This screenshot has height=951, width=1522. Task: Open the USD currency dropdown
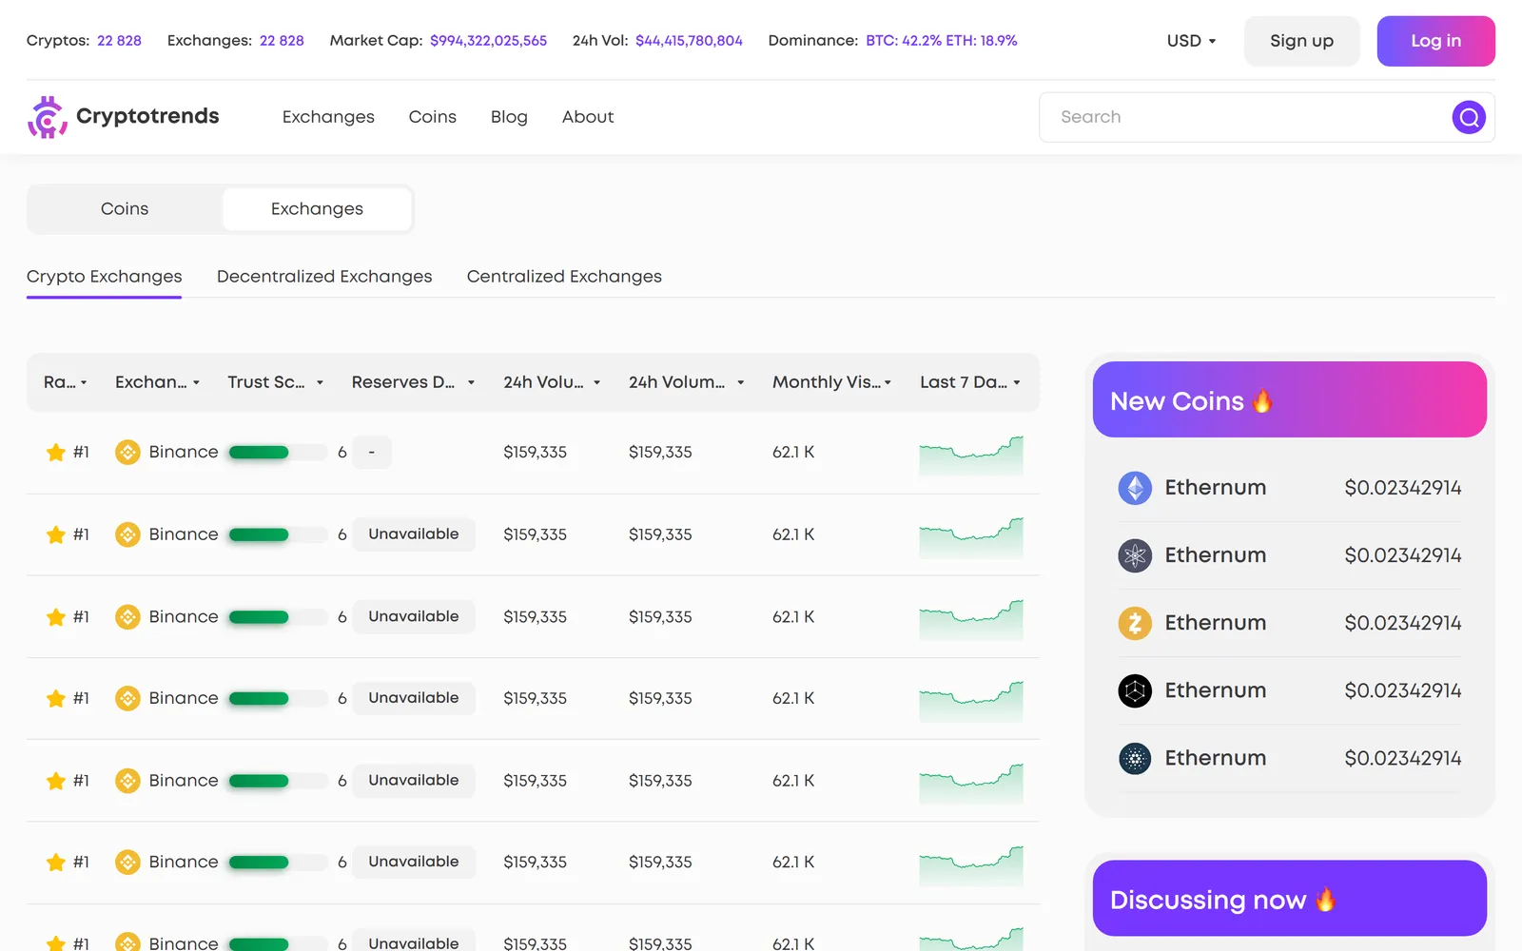coord(1191,41)
